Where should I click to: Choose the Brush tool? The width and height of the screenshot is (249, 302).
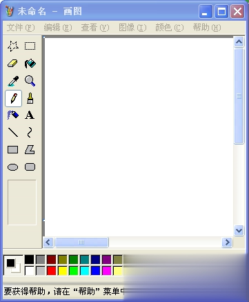point(30,98)
